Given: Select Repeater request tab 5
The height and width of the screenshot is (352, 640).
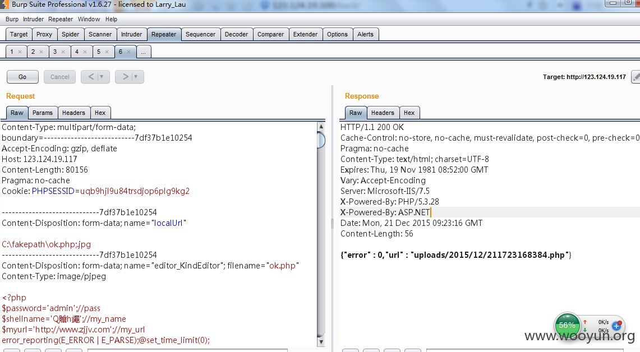Looking at the screenshot, I should (98, 52).
